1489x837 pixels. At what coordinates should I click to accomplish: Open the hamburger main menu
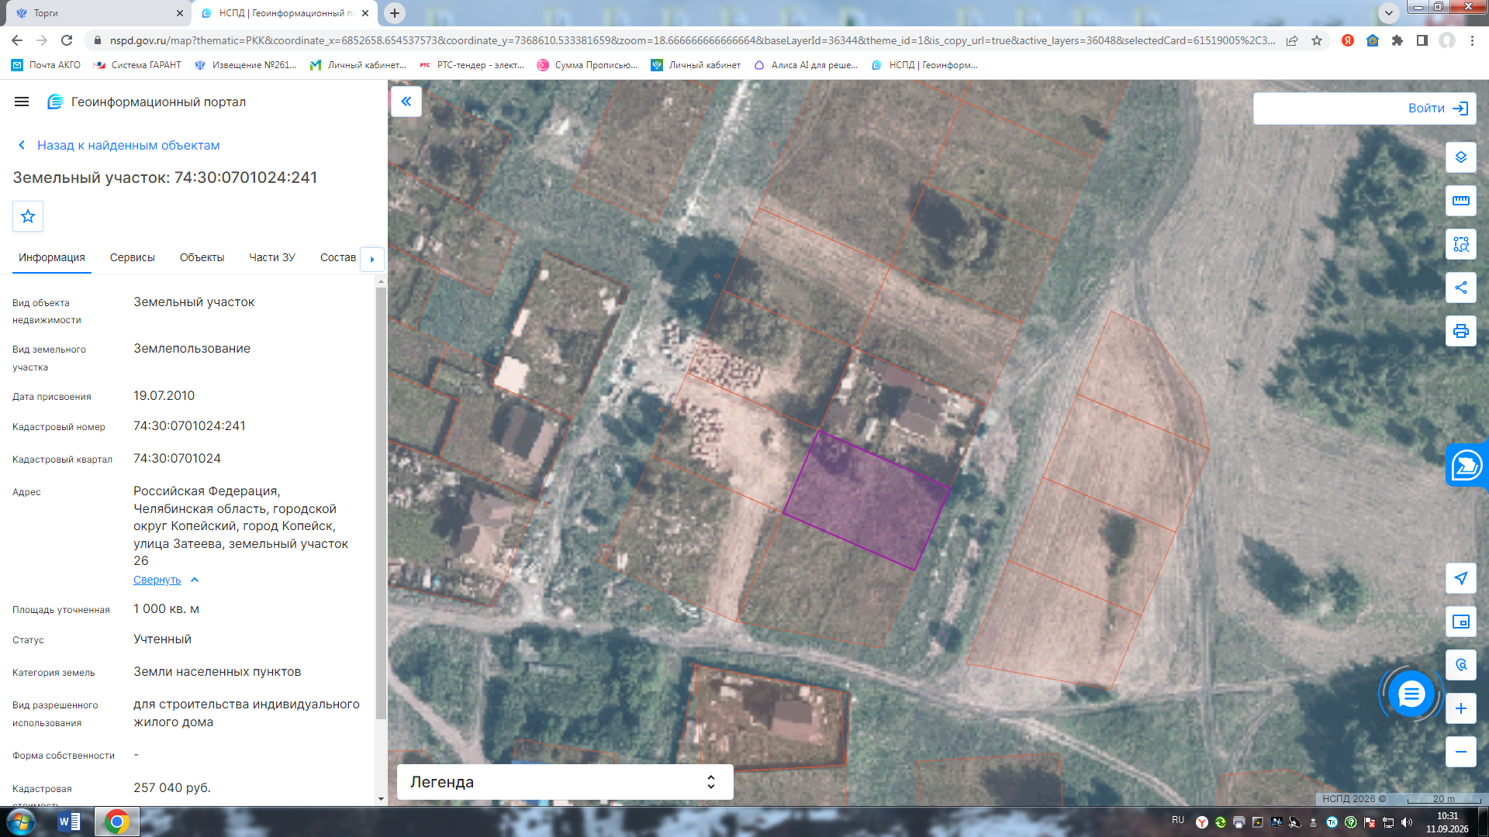point(22,102)
